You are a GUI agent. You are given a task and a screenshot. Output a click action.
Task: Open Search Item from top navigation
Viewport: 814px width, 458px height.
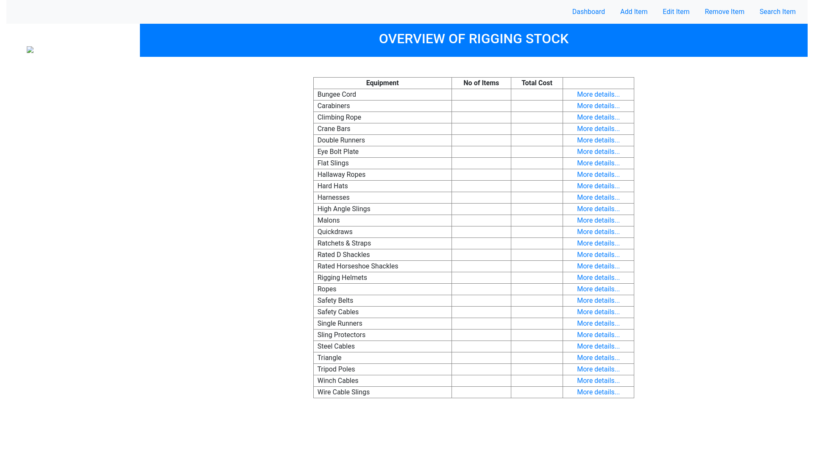778,12
